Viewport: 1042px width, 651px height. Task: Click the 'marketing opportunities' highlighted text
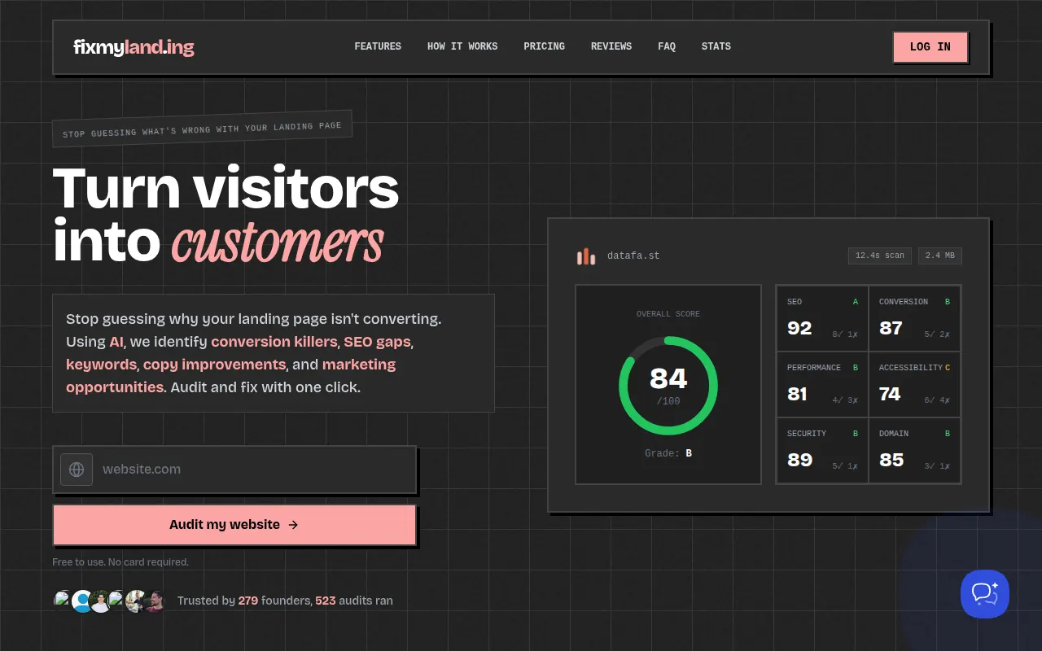(230, 376)
